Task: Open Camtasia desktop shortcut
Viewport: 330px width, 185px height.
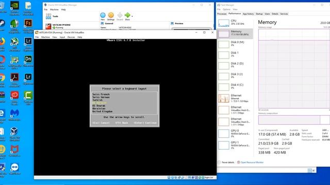Action: [28, 98]
